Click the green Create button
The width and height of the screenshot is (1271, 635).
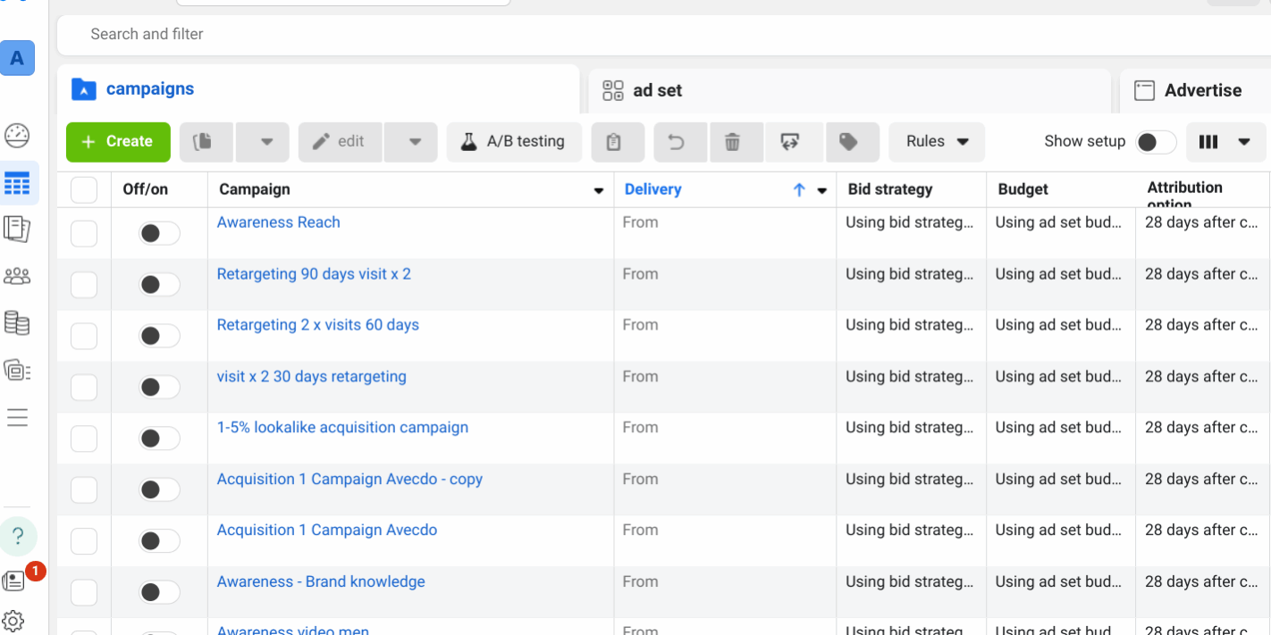pyautogui.click(x=118, y=142)
